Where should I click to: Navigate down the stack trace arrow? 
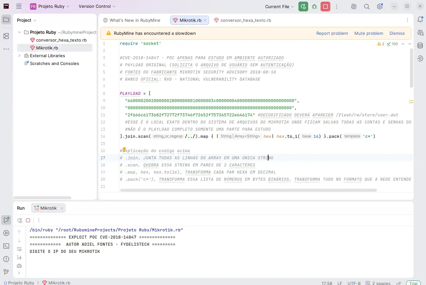click(19, 240)
